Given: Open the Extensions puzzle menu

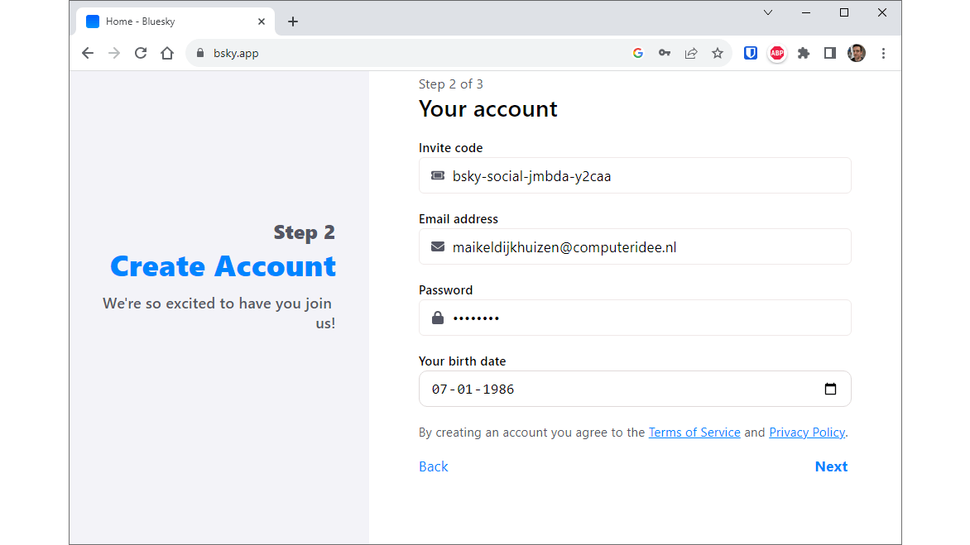Looking at the screenshot, I should (803, 53).
